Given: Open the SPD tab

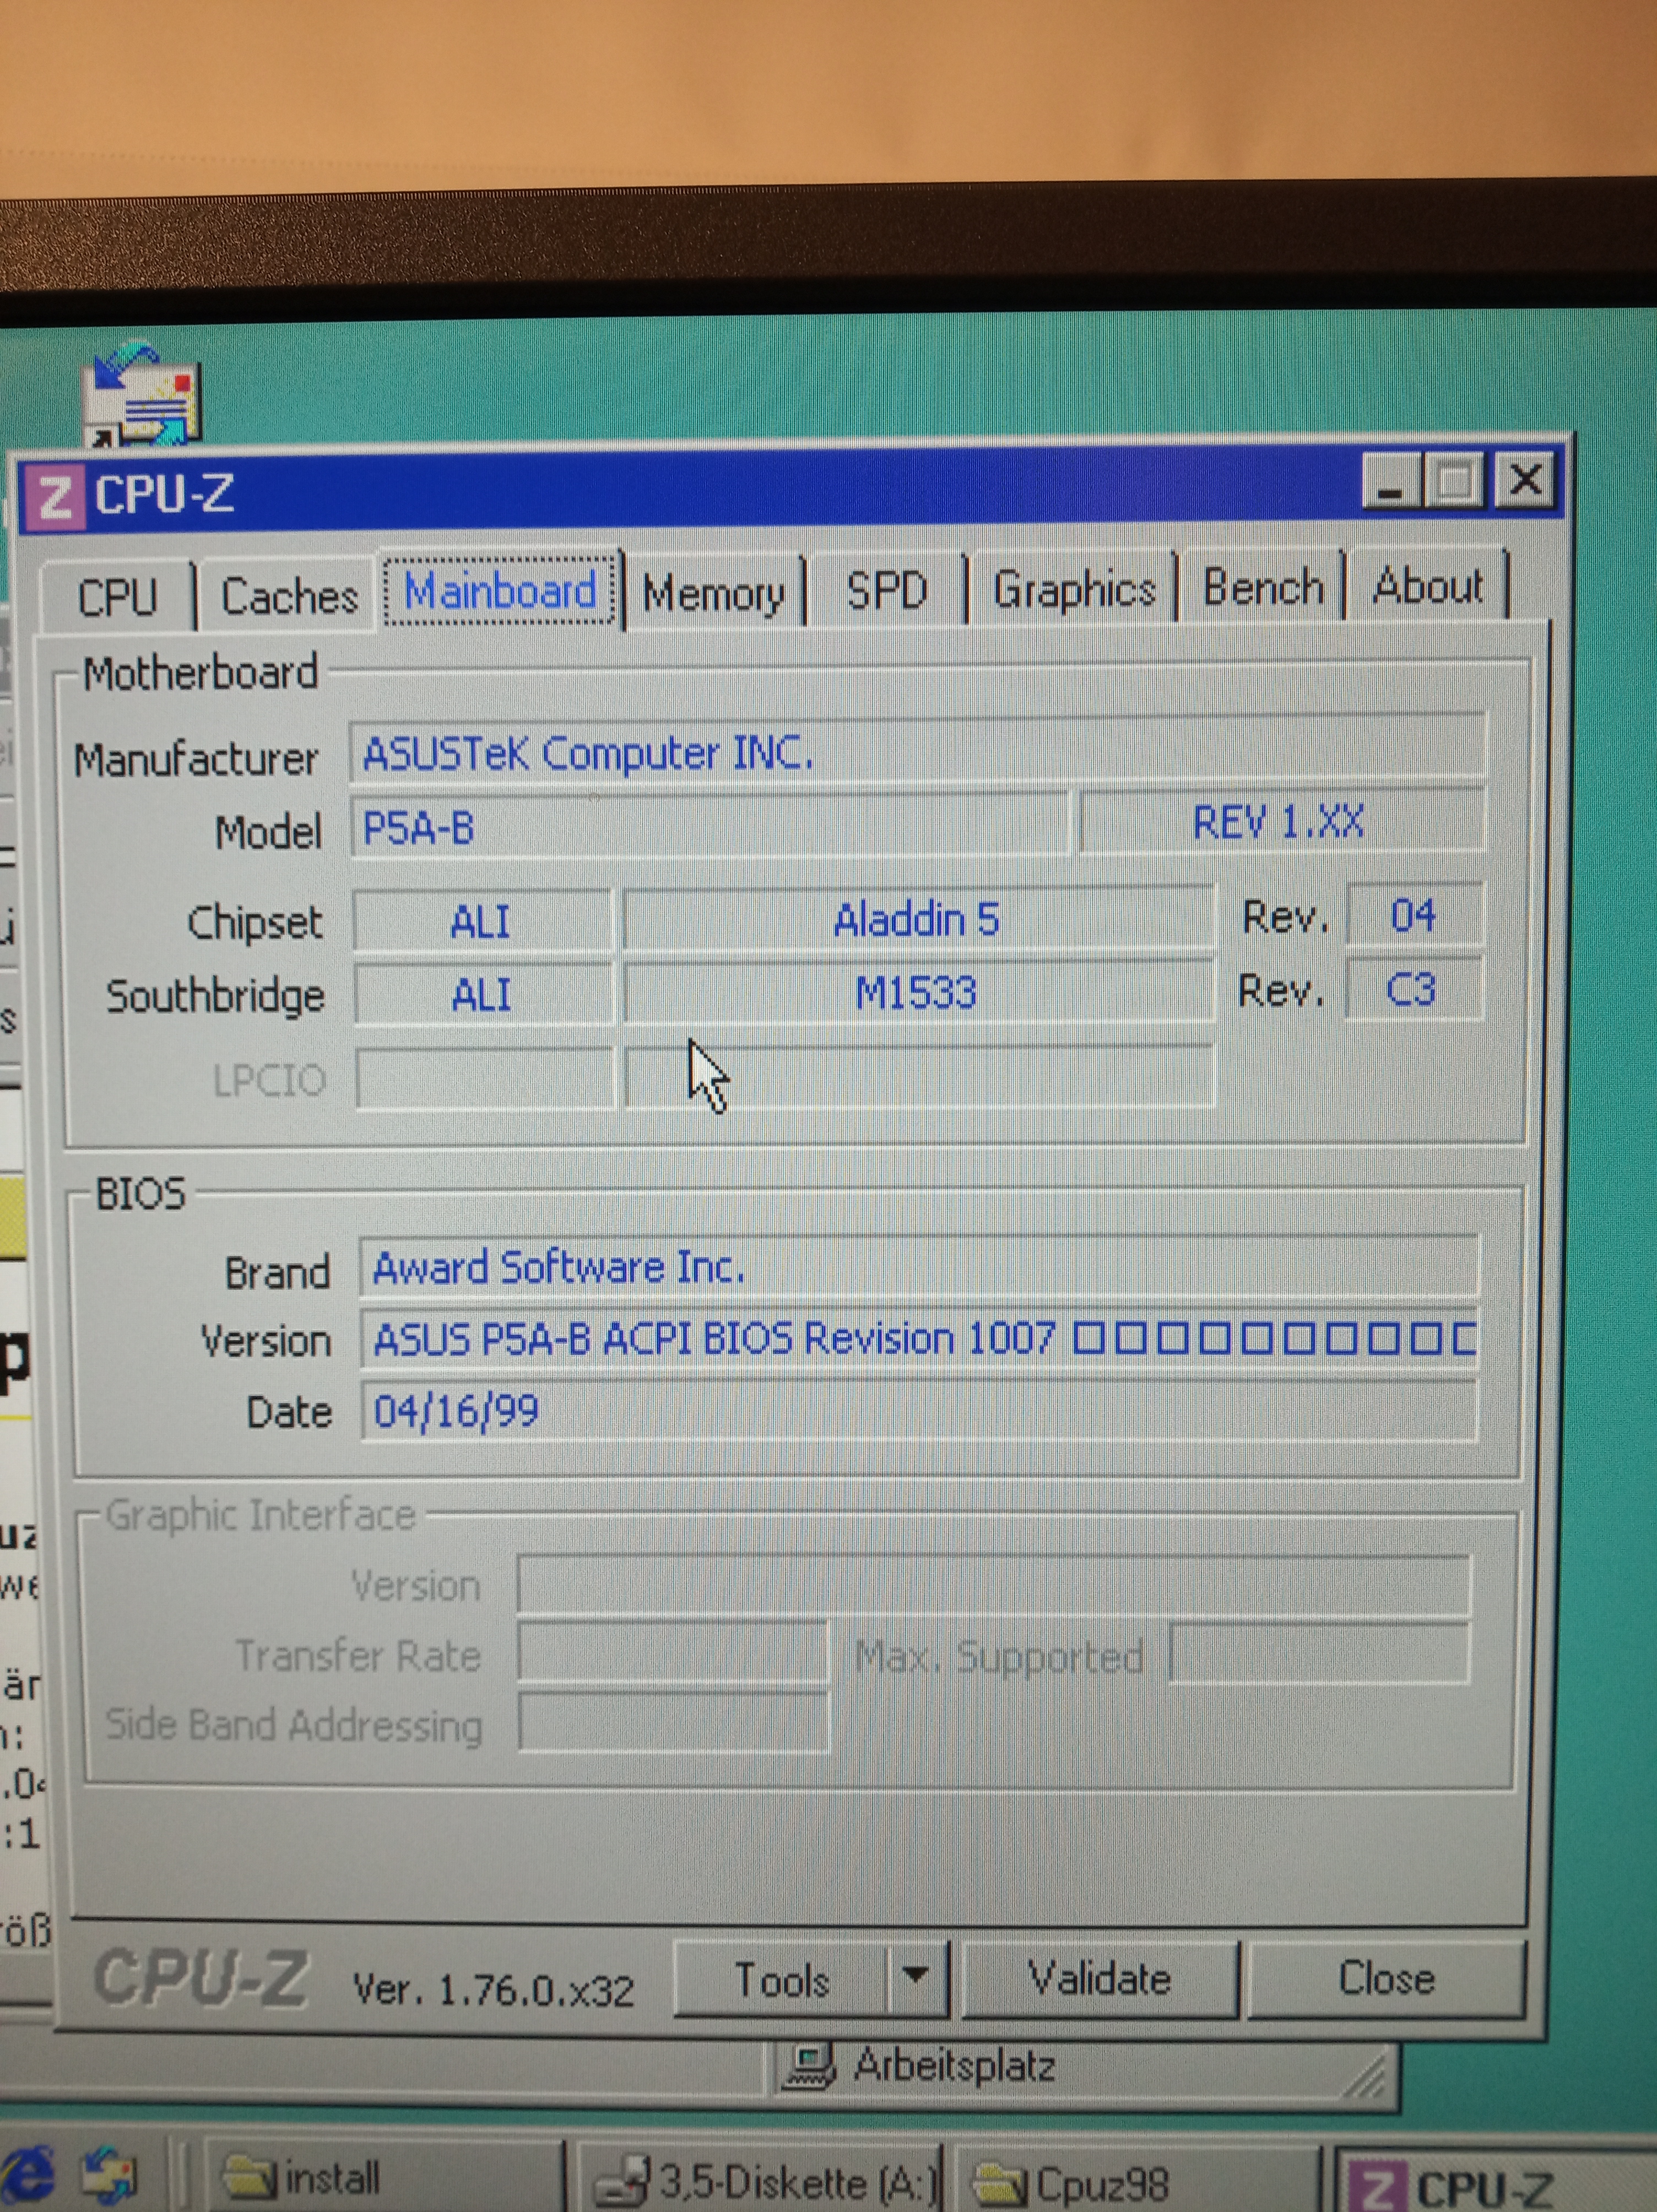Looking at the screenshot, I should tap(886, 591).
